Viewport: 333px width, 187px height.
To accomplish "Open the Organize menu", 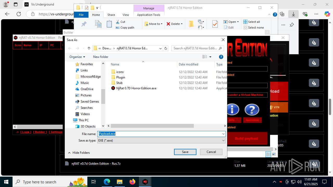I will click(x=77, y=57).
